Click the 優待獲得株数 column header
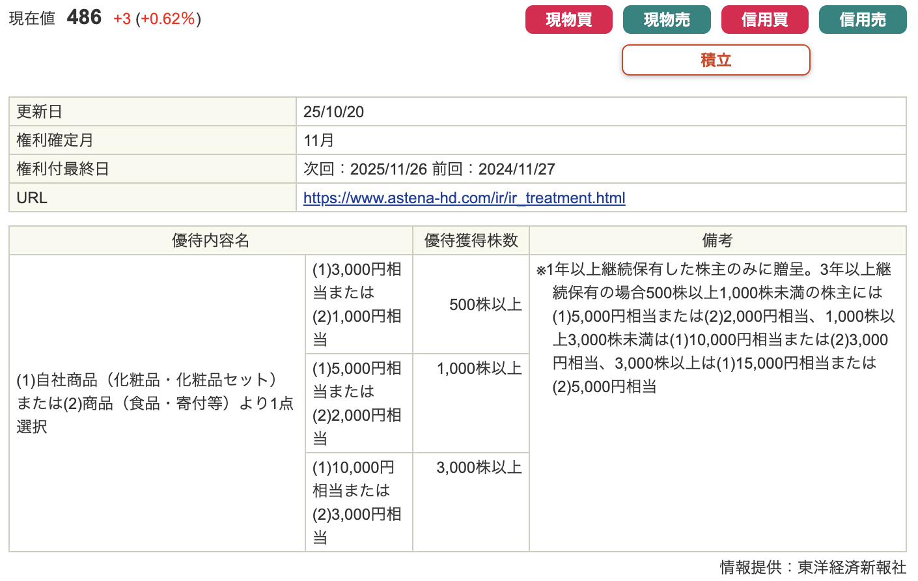918x581 pixels. point(471,241)
